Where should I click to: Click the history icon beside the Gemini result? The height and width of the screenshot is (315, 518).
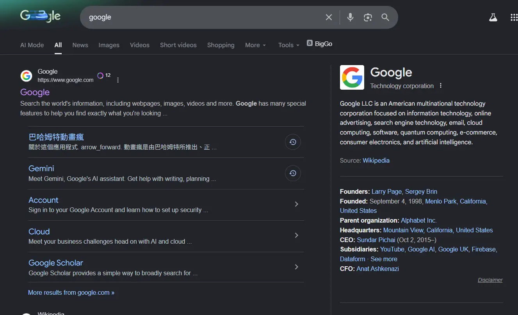click(x=293, y=173)
